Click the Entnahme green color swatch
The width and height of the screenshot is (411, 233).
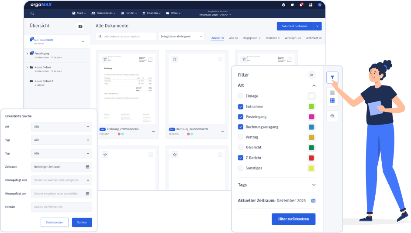point(311,106)
